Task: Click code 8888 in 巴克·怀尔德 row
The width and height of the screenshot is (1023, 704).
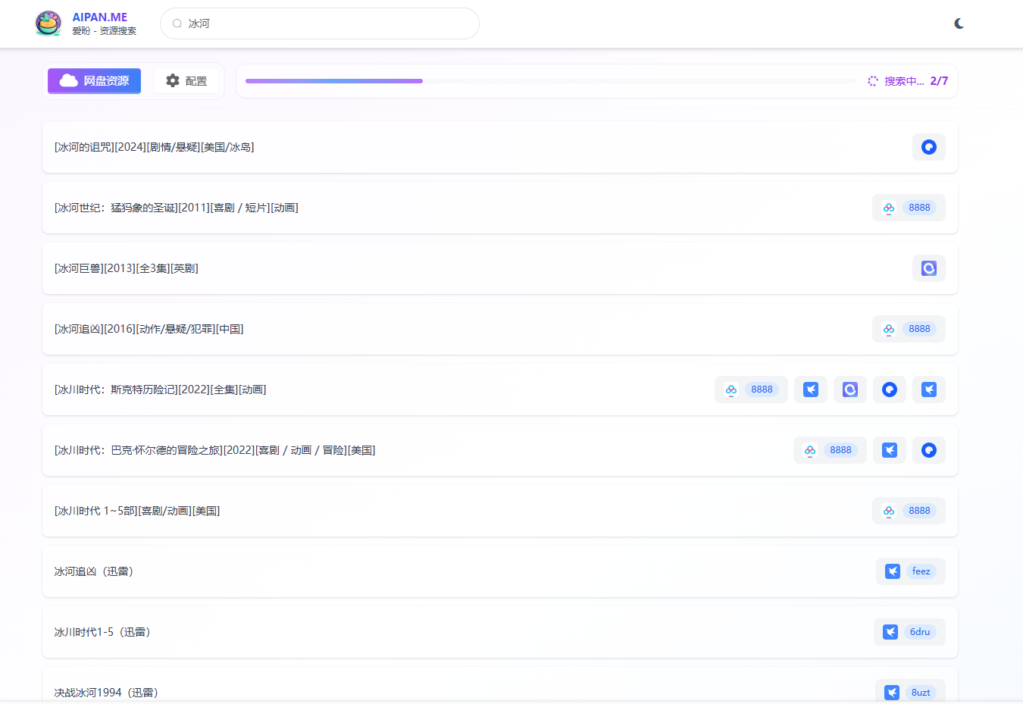Action: [x=840, y=450]
